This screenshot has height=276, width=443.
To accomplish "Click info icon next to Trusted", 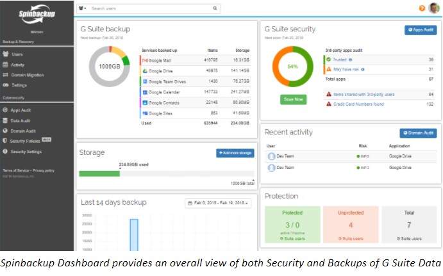I will [x=350, y=60].
